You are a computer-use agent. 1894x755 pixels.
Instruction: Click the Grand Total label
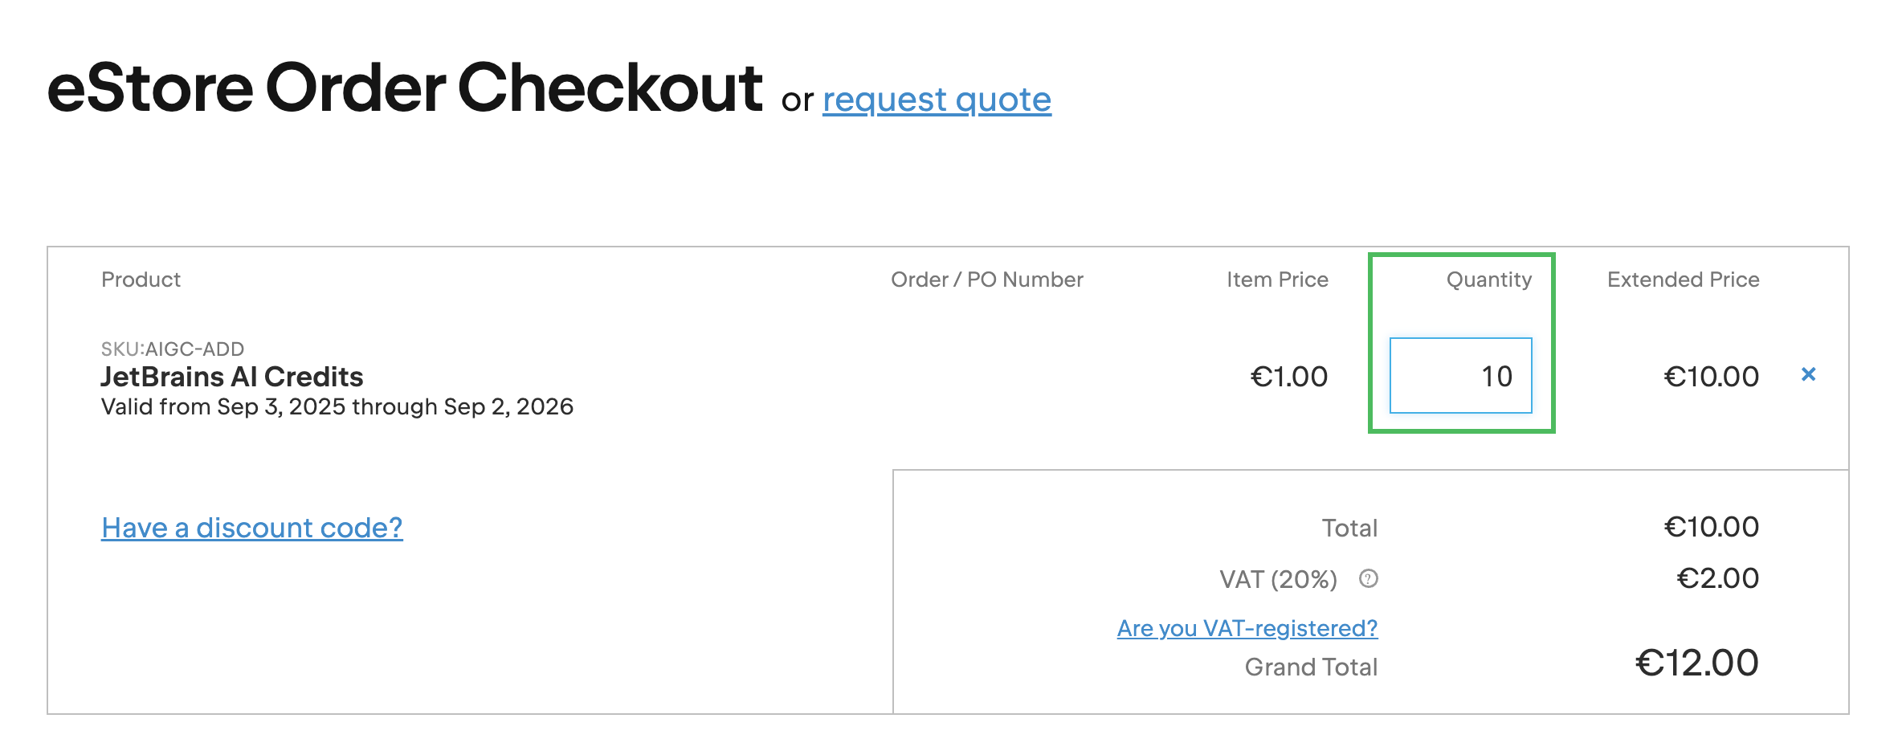[x=1311, y=667]
